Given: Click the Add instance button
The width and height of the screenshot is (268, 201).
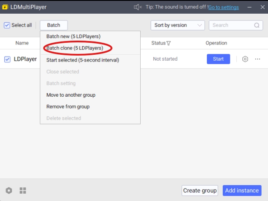Looking at the screenshot, I should 242,190.
